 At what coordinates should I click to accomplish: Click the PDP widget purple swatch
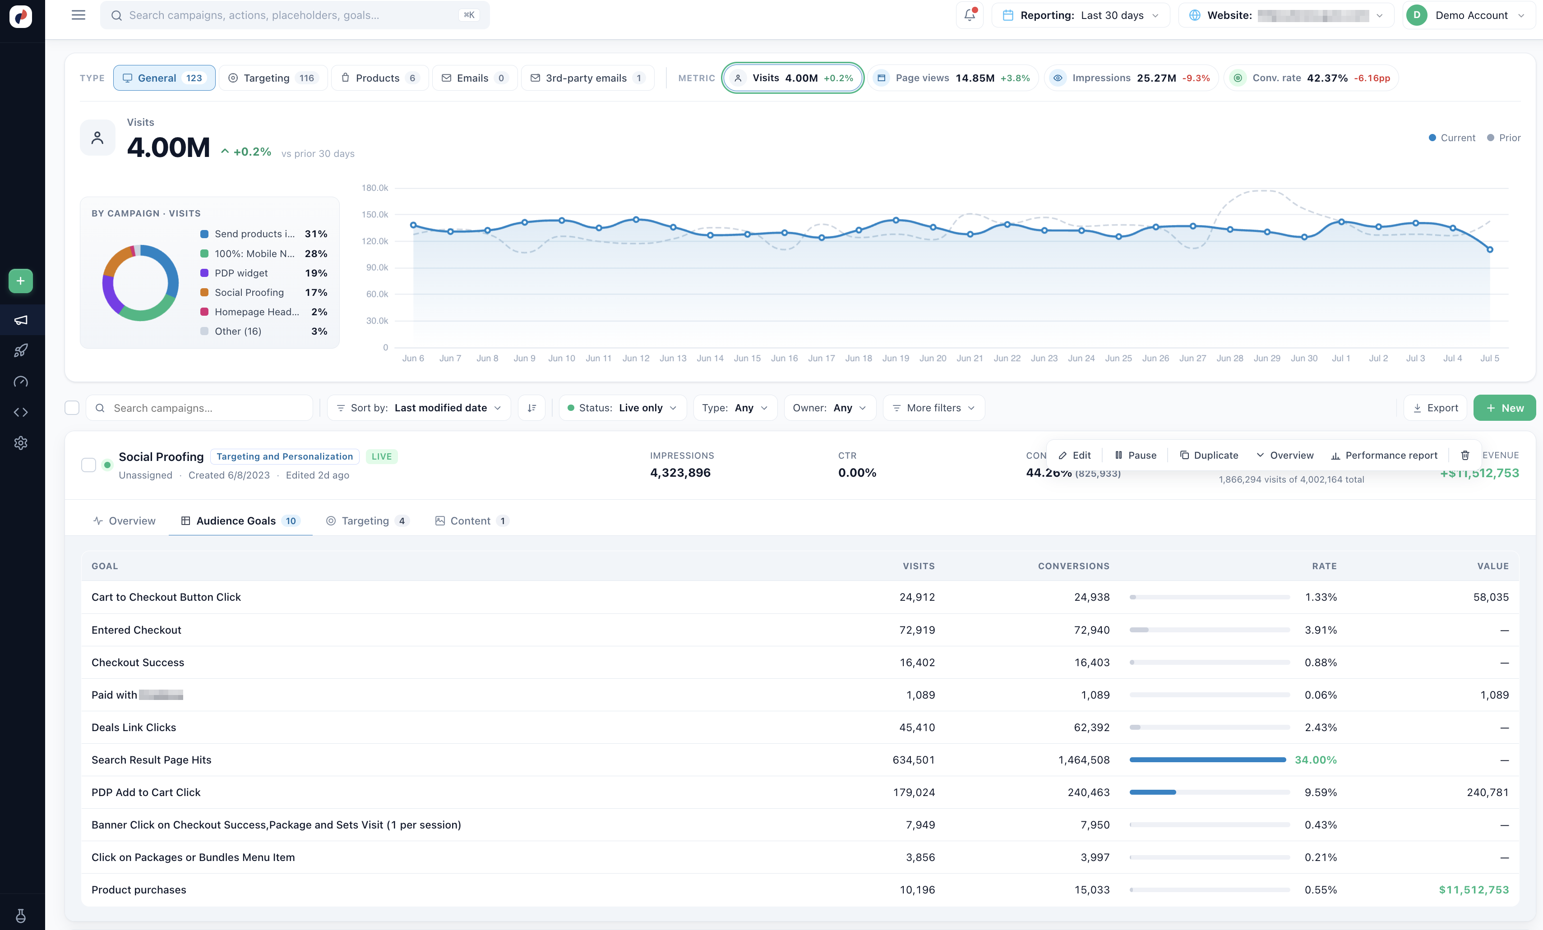click(x=204, y=273)
